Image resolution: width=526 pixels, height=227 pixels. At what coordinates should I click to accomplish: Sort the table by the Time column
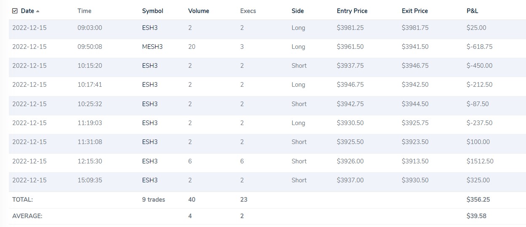tap(84, 11)
